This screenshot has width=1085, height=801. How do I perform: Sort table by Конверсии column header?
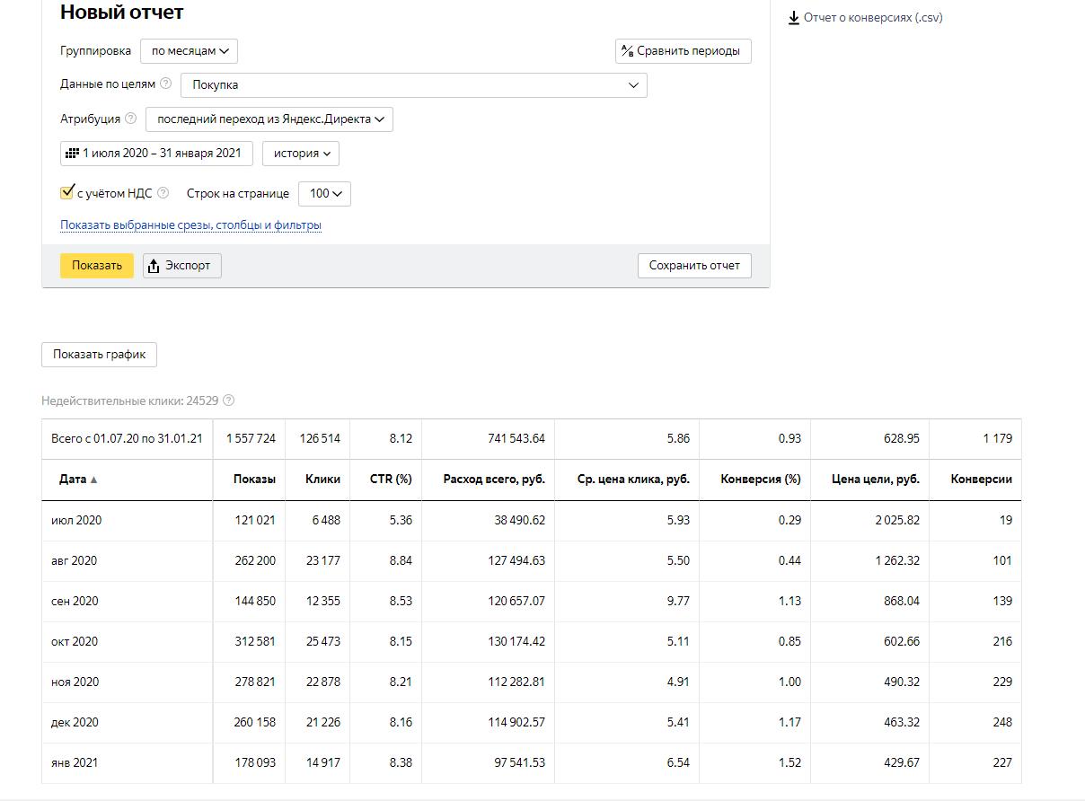[981, 480]
